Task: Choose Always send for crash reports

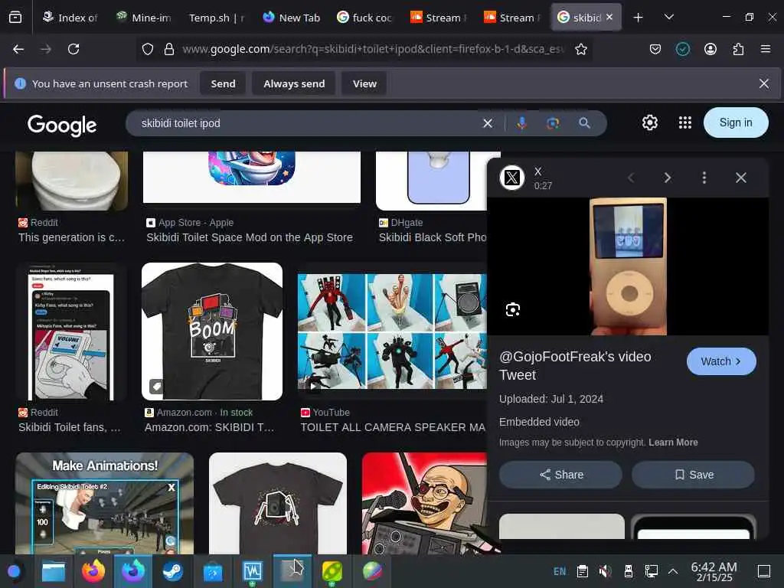Action: [x=294, y=83]
